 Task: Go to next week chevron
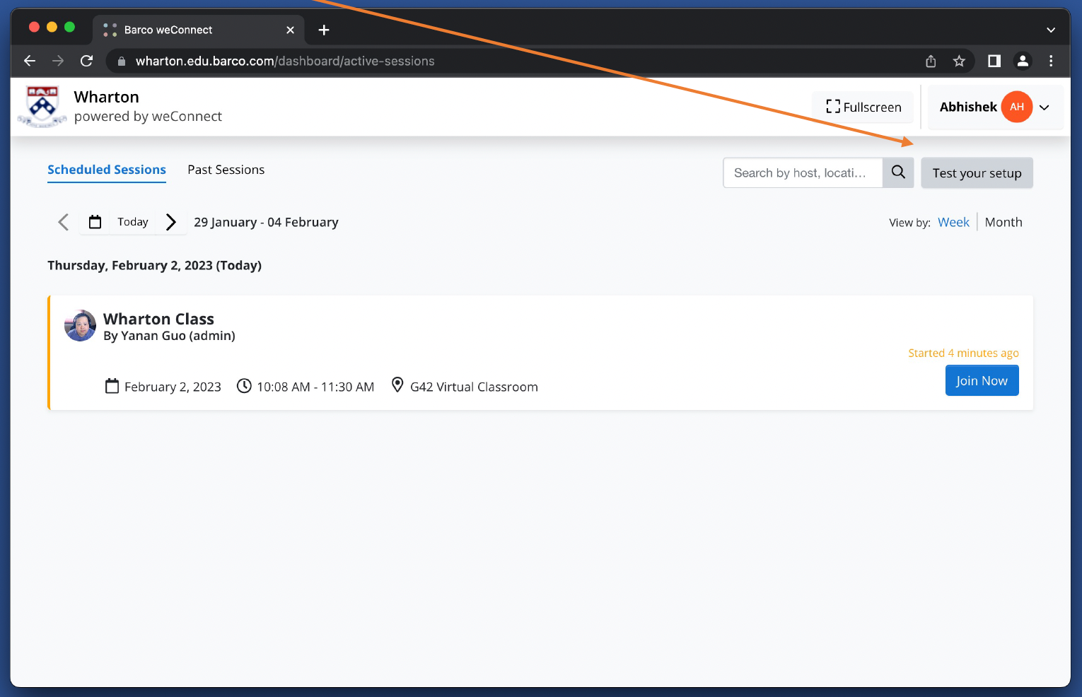[170, 222]
